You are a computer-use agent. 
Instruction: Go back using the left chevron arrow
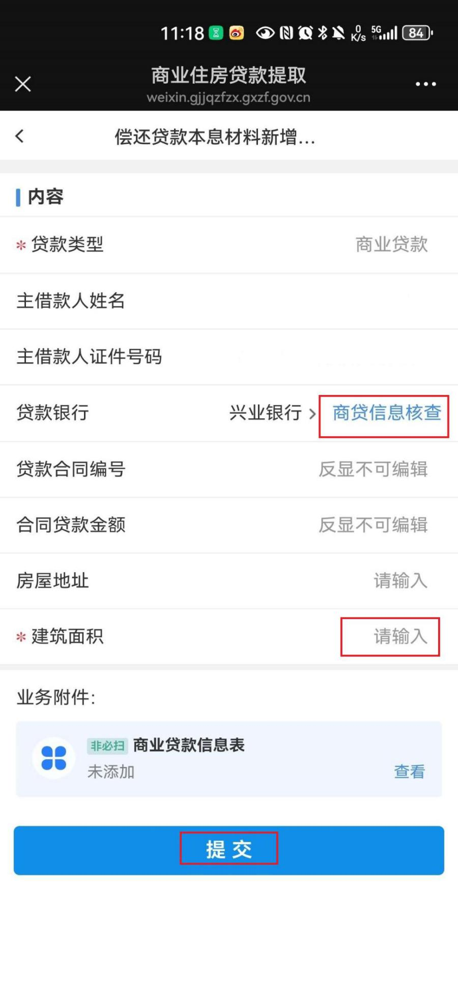(x=20, y=136)
